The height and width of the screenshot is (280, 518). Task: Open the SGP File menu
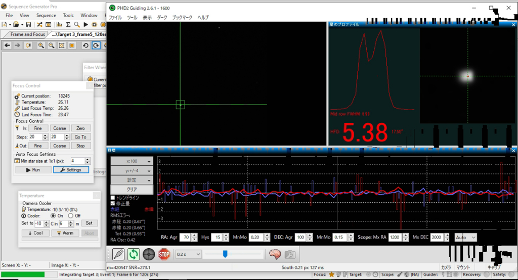[x=9, y=15]
